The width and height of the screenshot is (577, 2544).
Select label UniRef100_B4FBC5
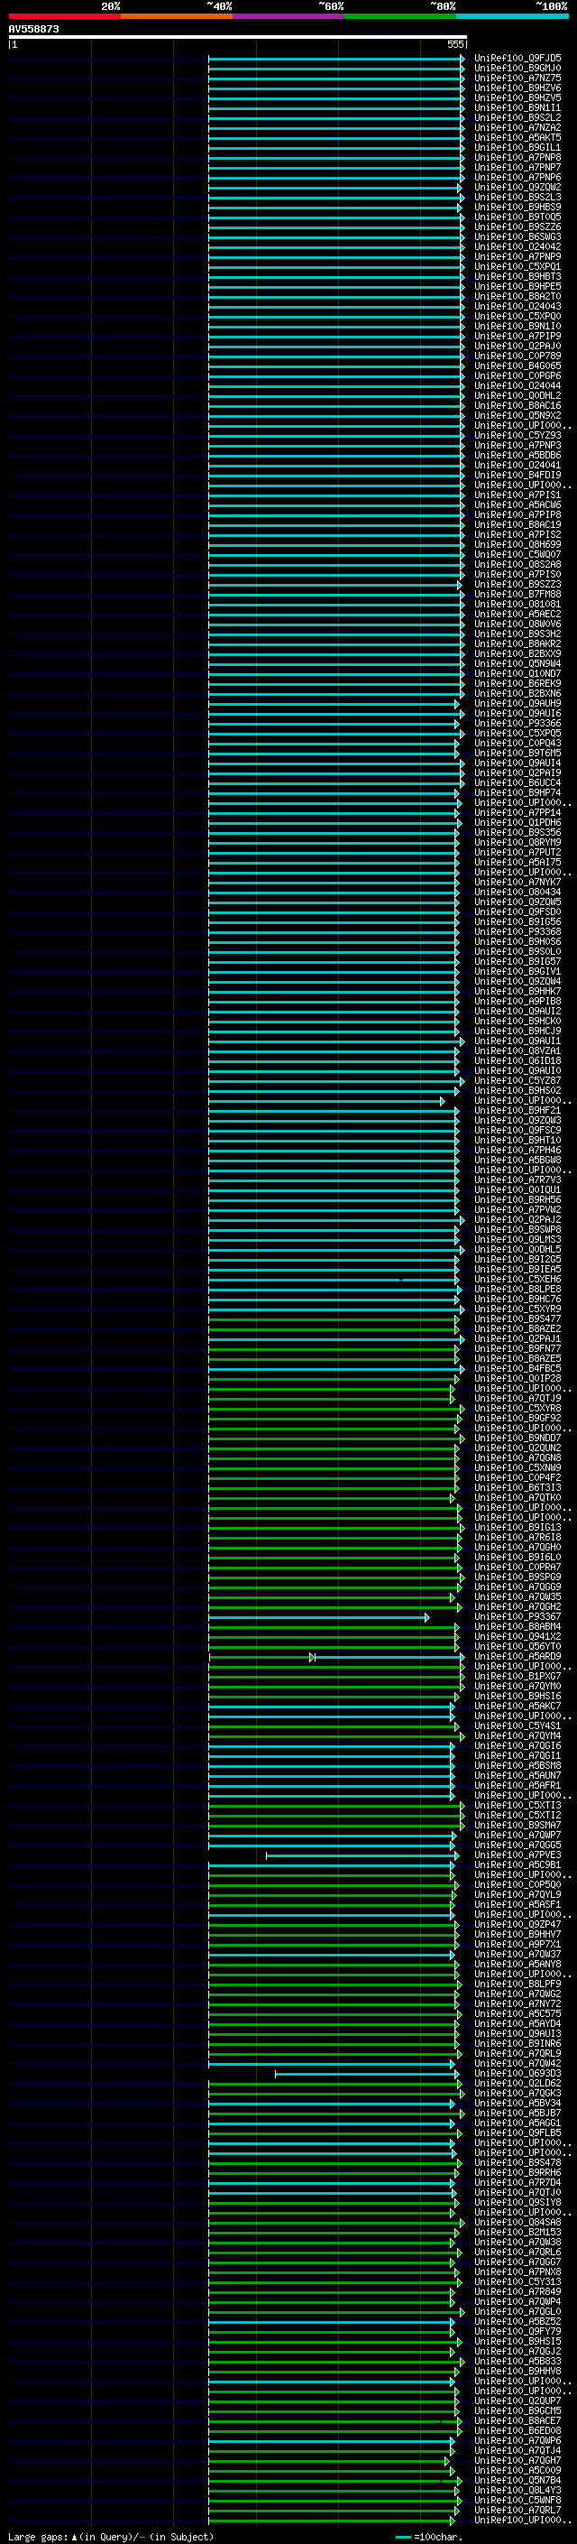coord(517,1369)
